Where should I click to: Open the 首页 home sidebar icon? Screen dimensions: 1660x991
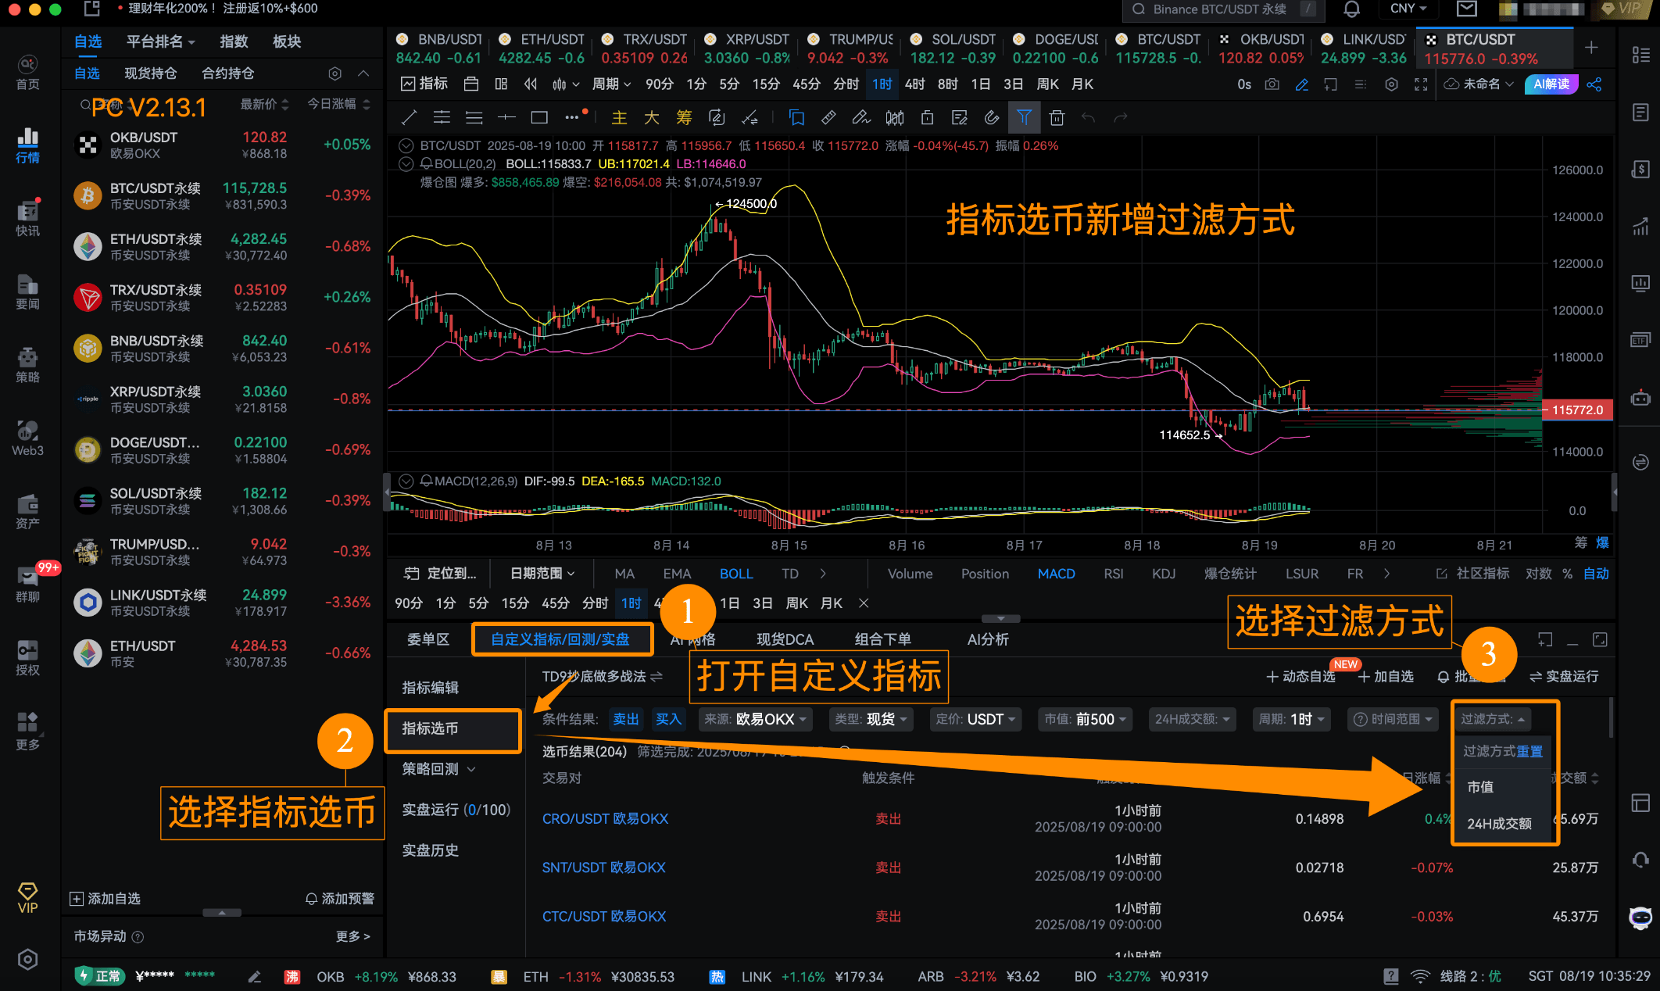(x=28, y=71)
